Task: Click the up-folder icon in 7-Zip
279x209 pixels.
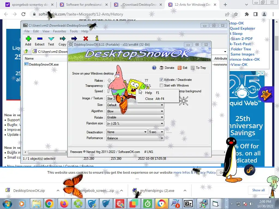Action: [x=26, y=51]
